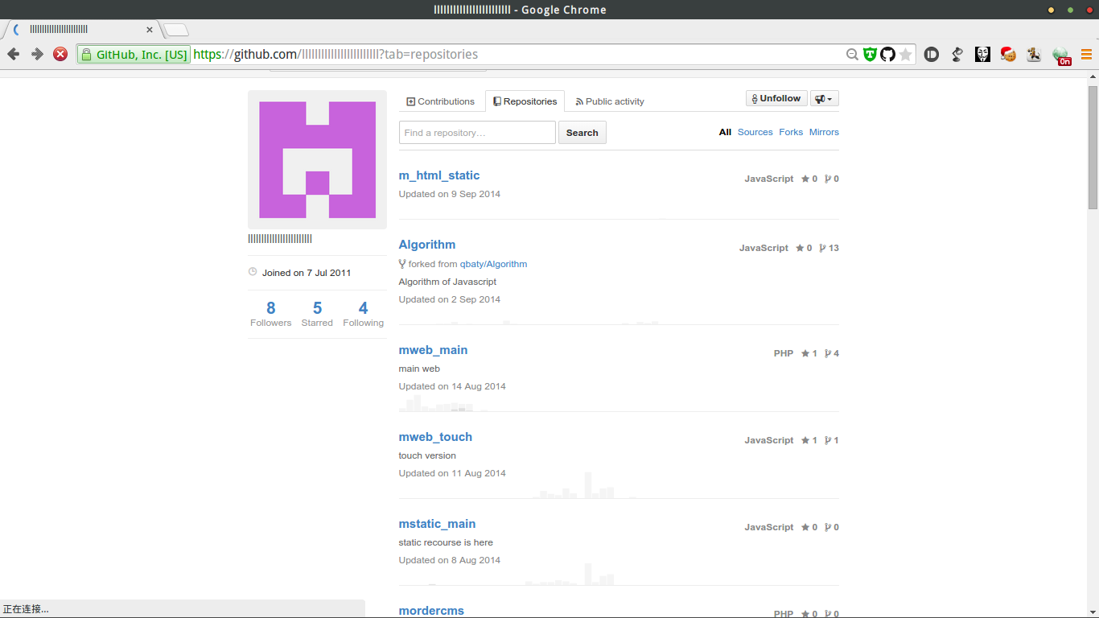Viewport: 1099px width, 618px height.
Task: Click the fork icon on m_html_static row
Action: point(827,179)
